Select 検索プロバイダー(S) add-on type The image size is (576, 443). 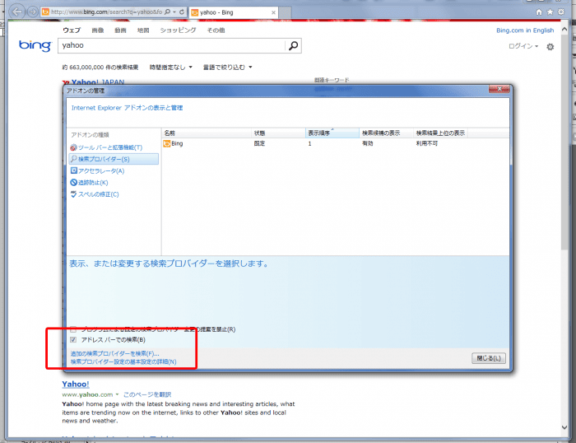click(x=114, y=159)
